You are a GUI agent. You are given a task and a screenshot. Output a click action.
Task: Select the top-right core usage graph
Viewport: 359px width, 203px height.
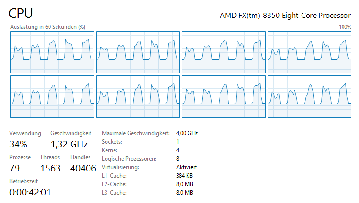pos(310,52)
